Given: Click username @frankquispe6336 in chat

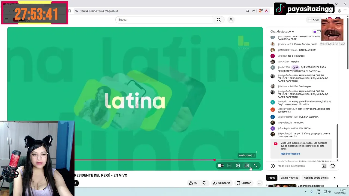Looking at the screenshot, I should (288, 128).
